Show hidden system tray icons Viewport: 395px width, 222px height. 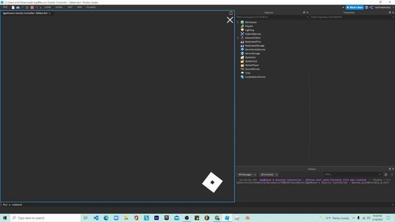point(354,218)
